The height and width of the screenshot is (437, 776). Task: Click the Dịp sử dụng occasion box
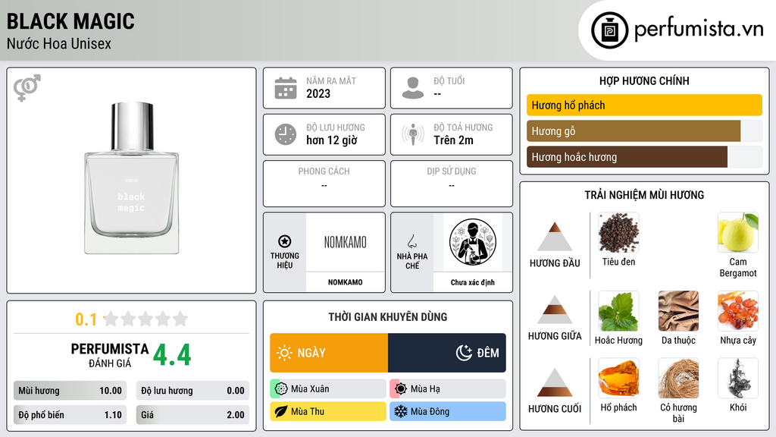tap(452, 184)
